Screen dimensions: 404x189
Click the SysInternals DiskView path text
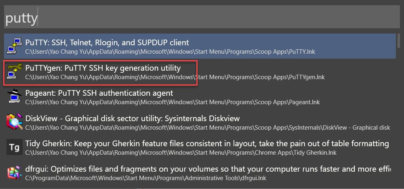(x=207, y=128)
